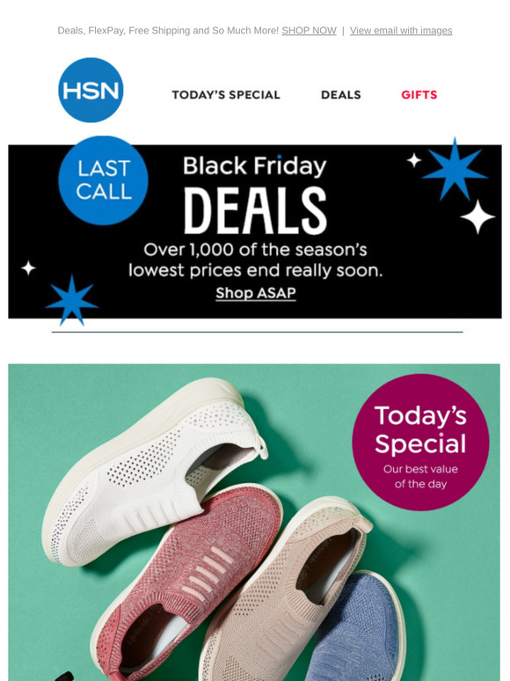The width and height of the screenshot is (510, 681).
Task: Open the DEALS navigation item
Action: coord(340,95)
